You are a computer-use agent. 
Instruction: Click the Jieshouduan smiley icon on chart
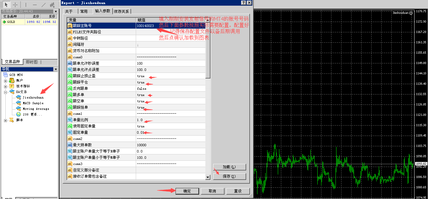pos(411,13)
